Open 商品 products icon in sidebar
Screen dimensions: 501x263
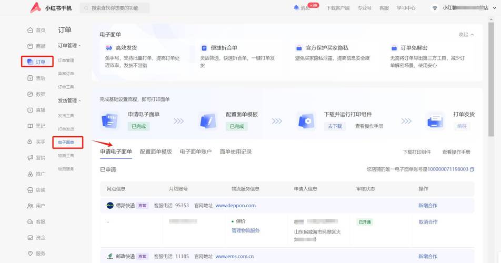coord(30,46)
